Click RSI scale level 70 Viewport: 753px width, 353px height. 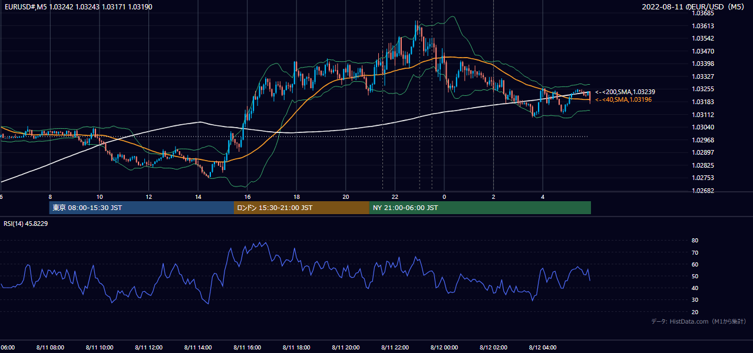point(695,252)
